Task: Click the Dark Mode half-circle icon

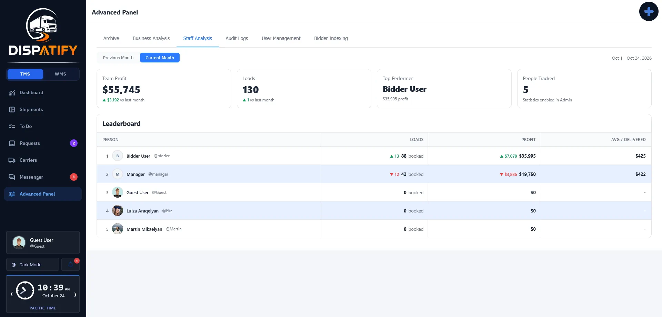Action: 14,265
